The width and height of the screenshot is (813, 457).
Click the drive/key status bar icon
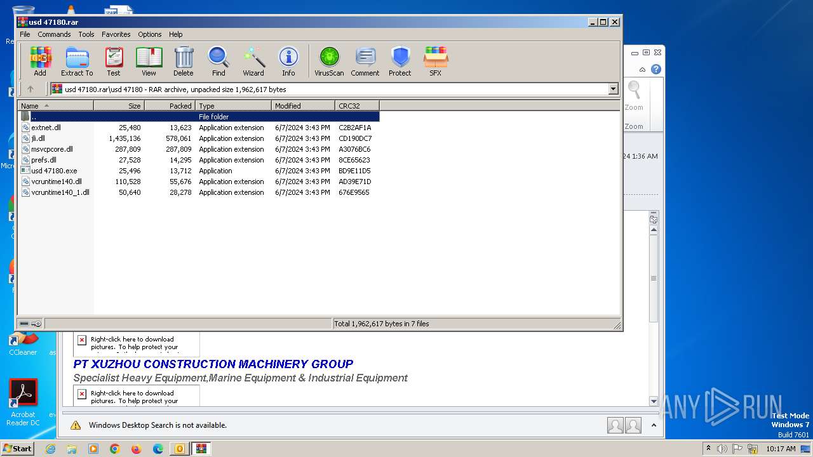[x=30, y=324]
